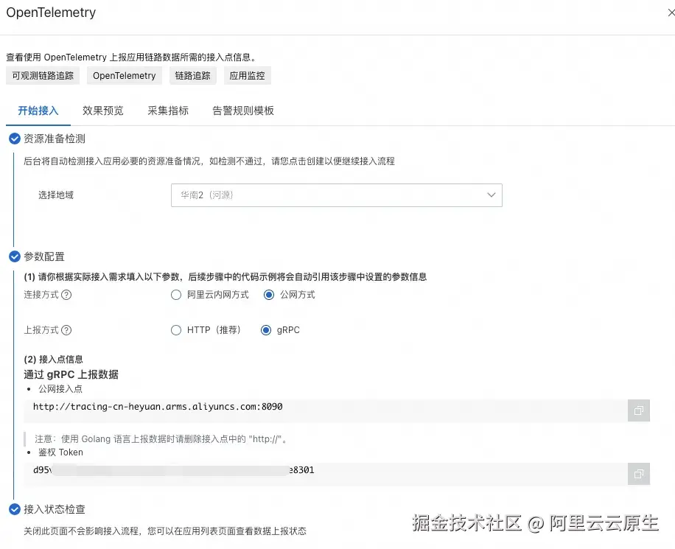Select the 阿里云内网方式 connection option
This screenshot has height=549, width=675.
pos(176,295)
